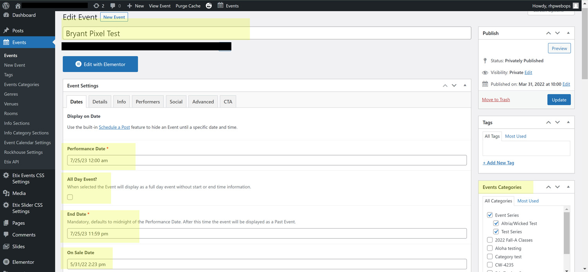Open the Most Used tags tab
This screenshot has width=588, height=272.
515,136
